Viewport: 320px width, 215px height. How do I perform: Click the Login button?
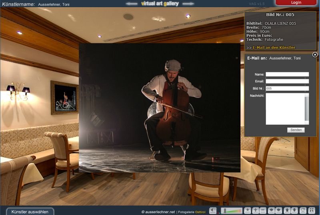(296, 2)
